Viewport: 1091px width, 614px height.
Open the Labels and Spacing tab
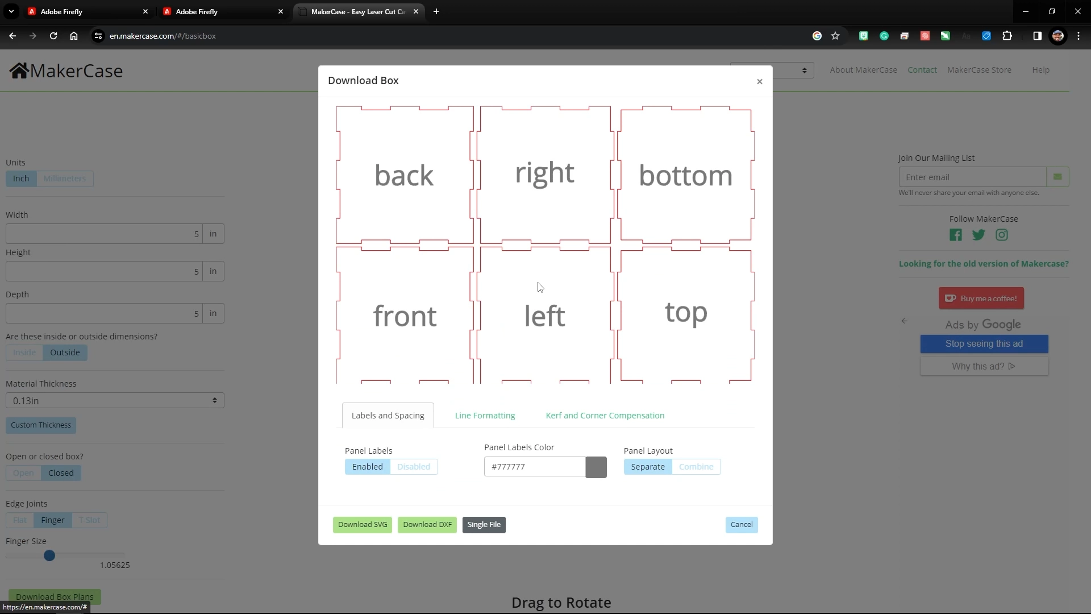click(388, 416)
